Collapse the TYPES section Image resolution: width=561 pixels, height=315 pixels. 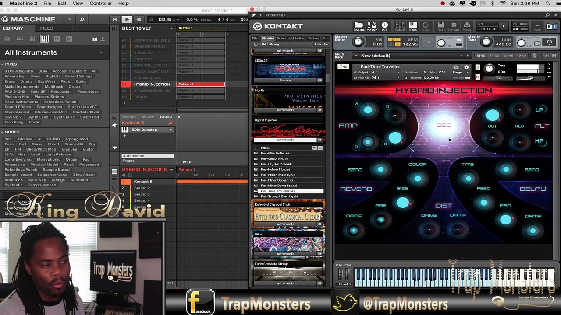point(2,64)
